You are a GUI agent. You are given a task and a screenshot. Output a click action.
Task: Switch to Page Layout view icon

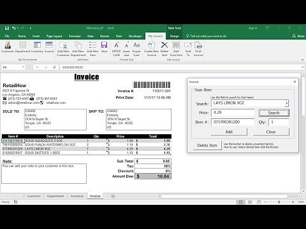(x=250, y=202)
